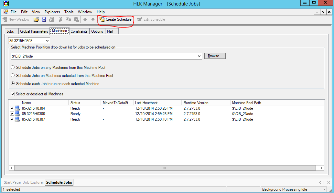334x193 pixels.
Task: Select Schedule Jobs on Machines selected option
Action: click(x=13, y=75)
